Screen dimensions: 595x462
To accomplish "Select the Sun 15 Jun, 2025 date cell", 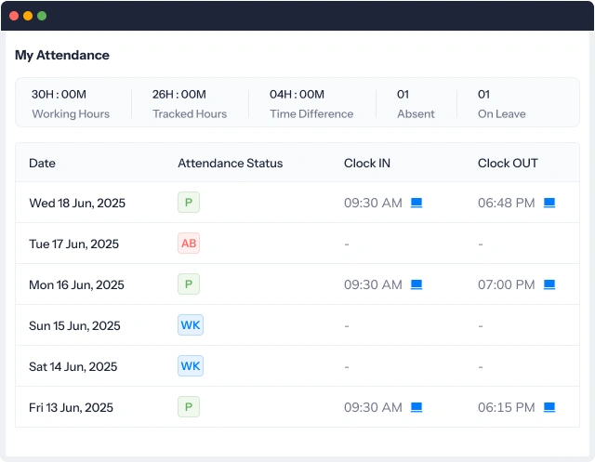I will [74, 326].
